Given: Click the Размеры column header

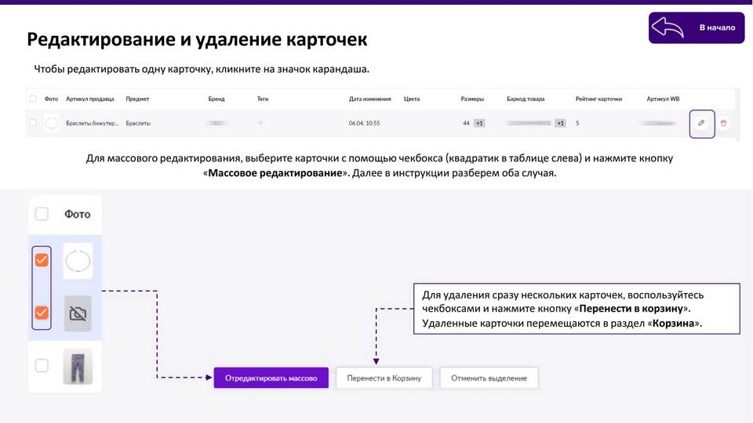Looking at the screenshot, I should coord(472,99).
